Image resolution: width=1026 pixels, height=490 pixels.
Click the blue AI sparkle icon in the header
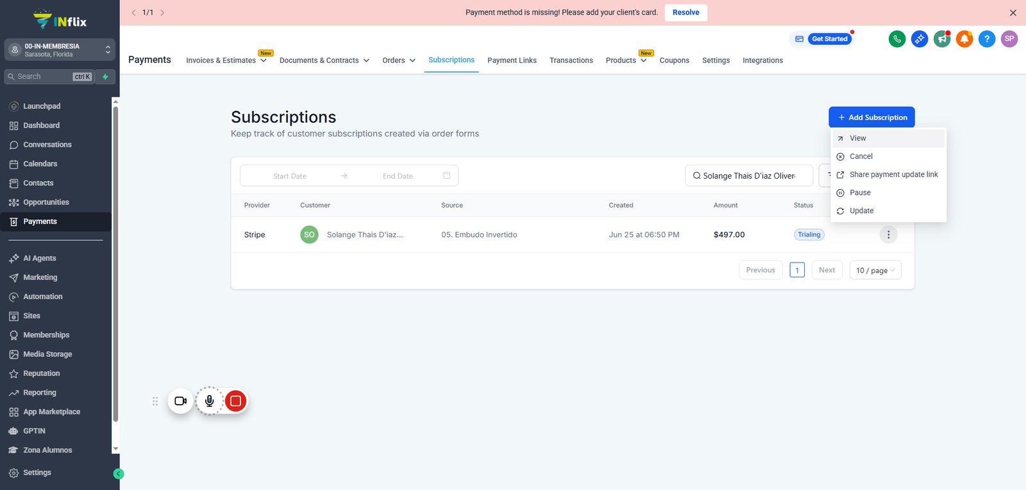coord(920,39)
